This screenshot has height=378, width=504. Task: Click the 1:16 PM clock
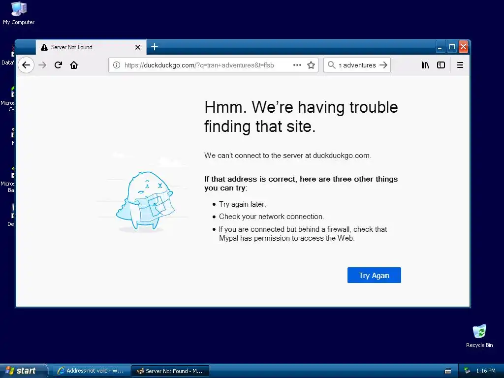click(486, 371)
